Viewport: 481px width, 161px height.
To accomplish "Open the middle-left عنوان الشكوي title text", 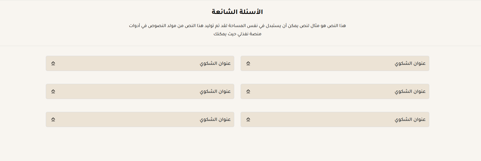I will click(x=215, y=92).
